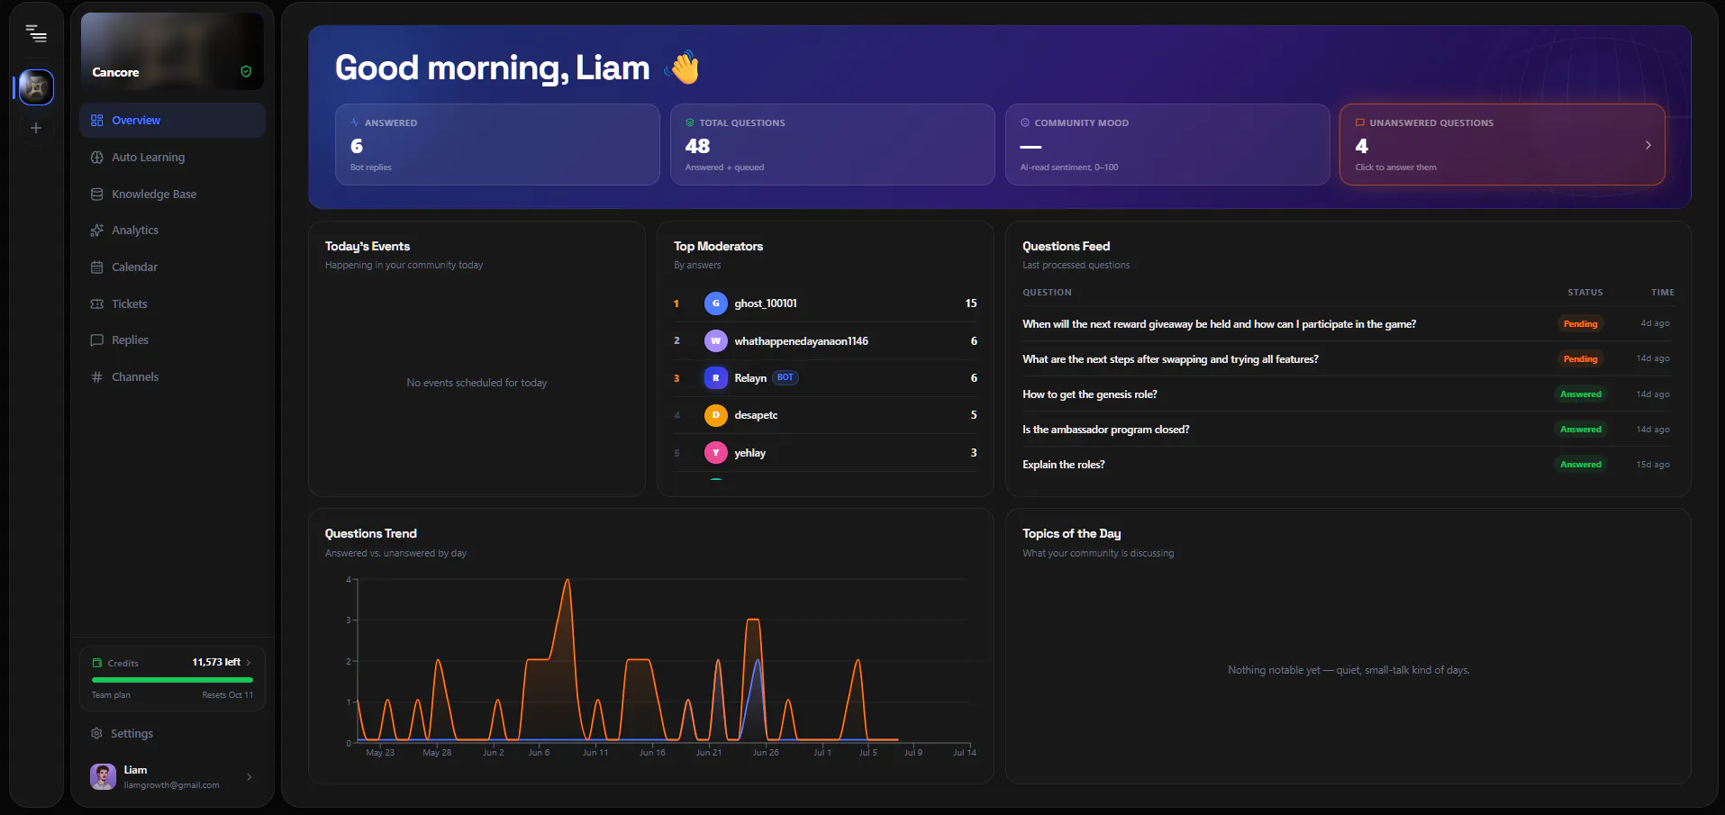Image resolution: width=1725 pixels, height=815 pixels.
Task: Open Tickets section
Action: coord(172,303)
